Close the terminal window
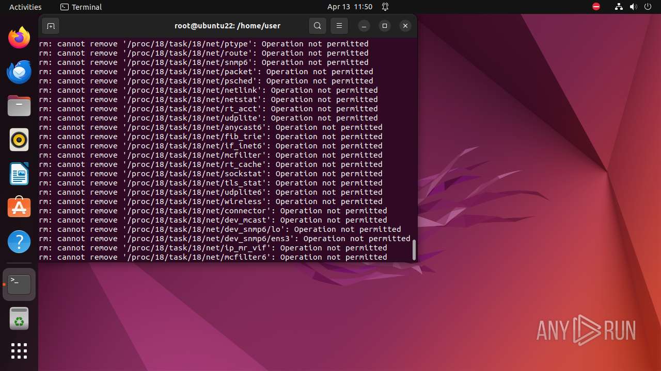The image size is (661, 371). (x=405, y=26)
